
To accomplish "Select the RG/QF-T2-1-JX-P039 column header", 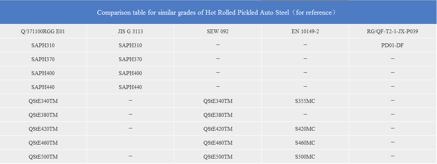I will [x=393, y=31].
